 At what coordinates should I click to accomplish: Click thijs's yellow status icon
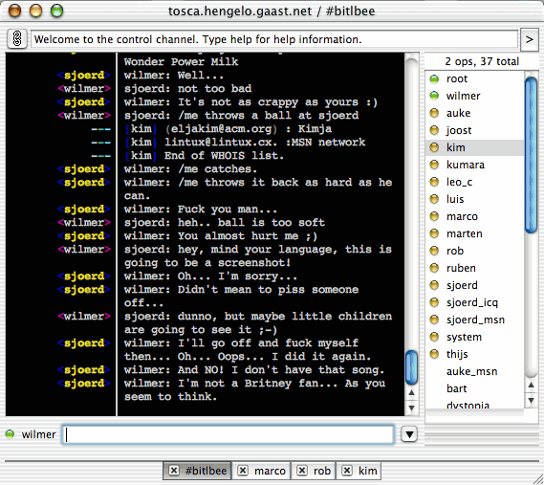click(x=434, y=354)
